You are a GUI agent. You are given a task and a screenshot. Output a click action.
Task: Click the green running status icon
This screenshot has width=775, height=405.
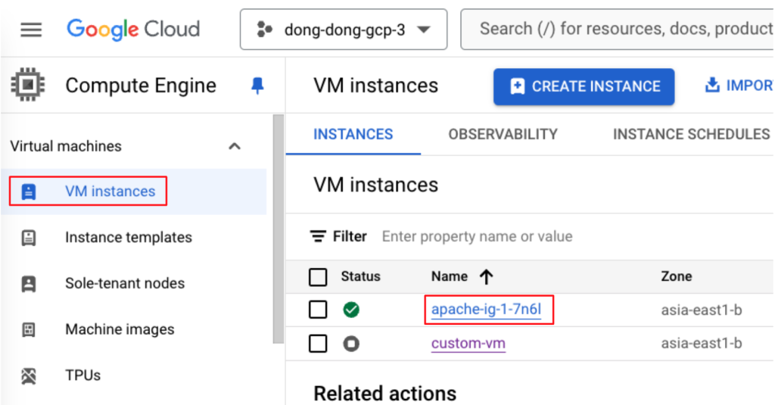pyautogui.click(x=351, y=310)
